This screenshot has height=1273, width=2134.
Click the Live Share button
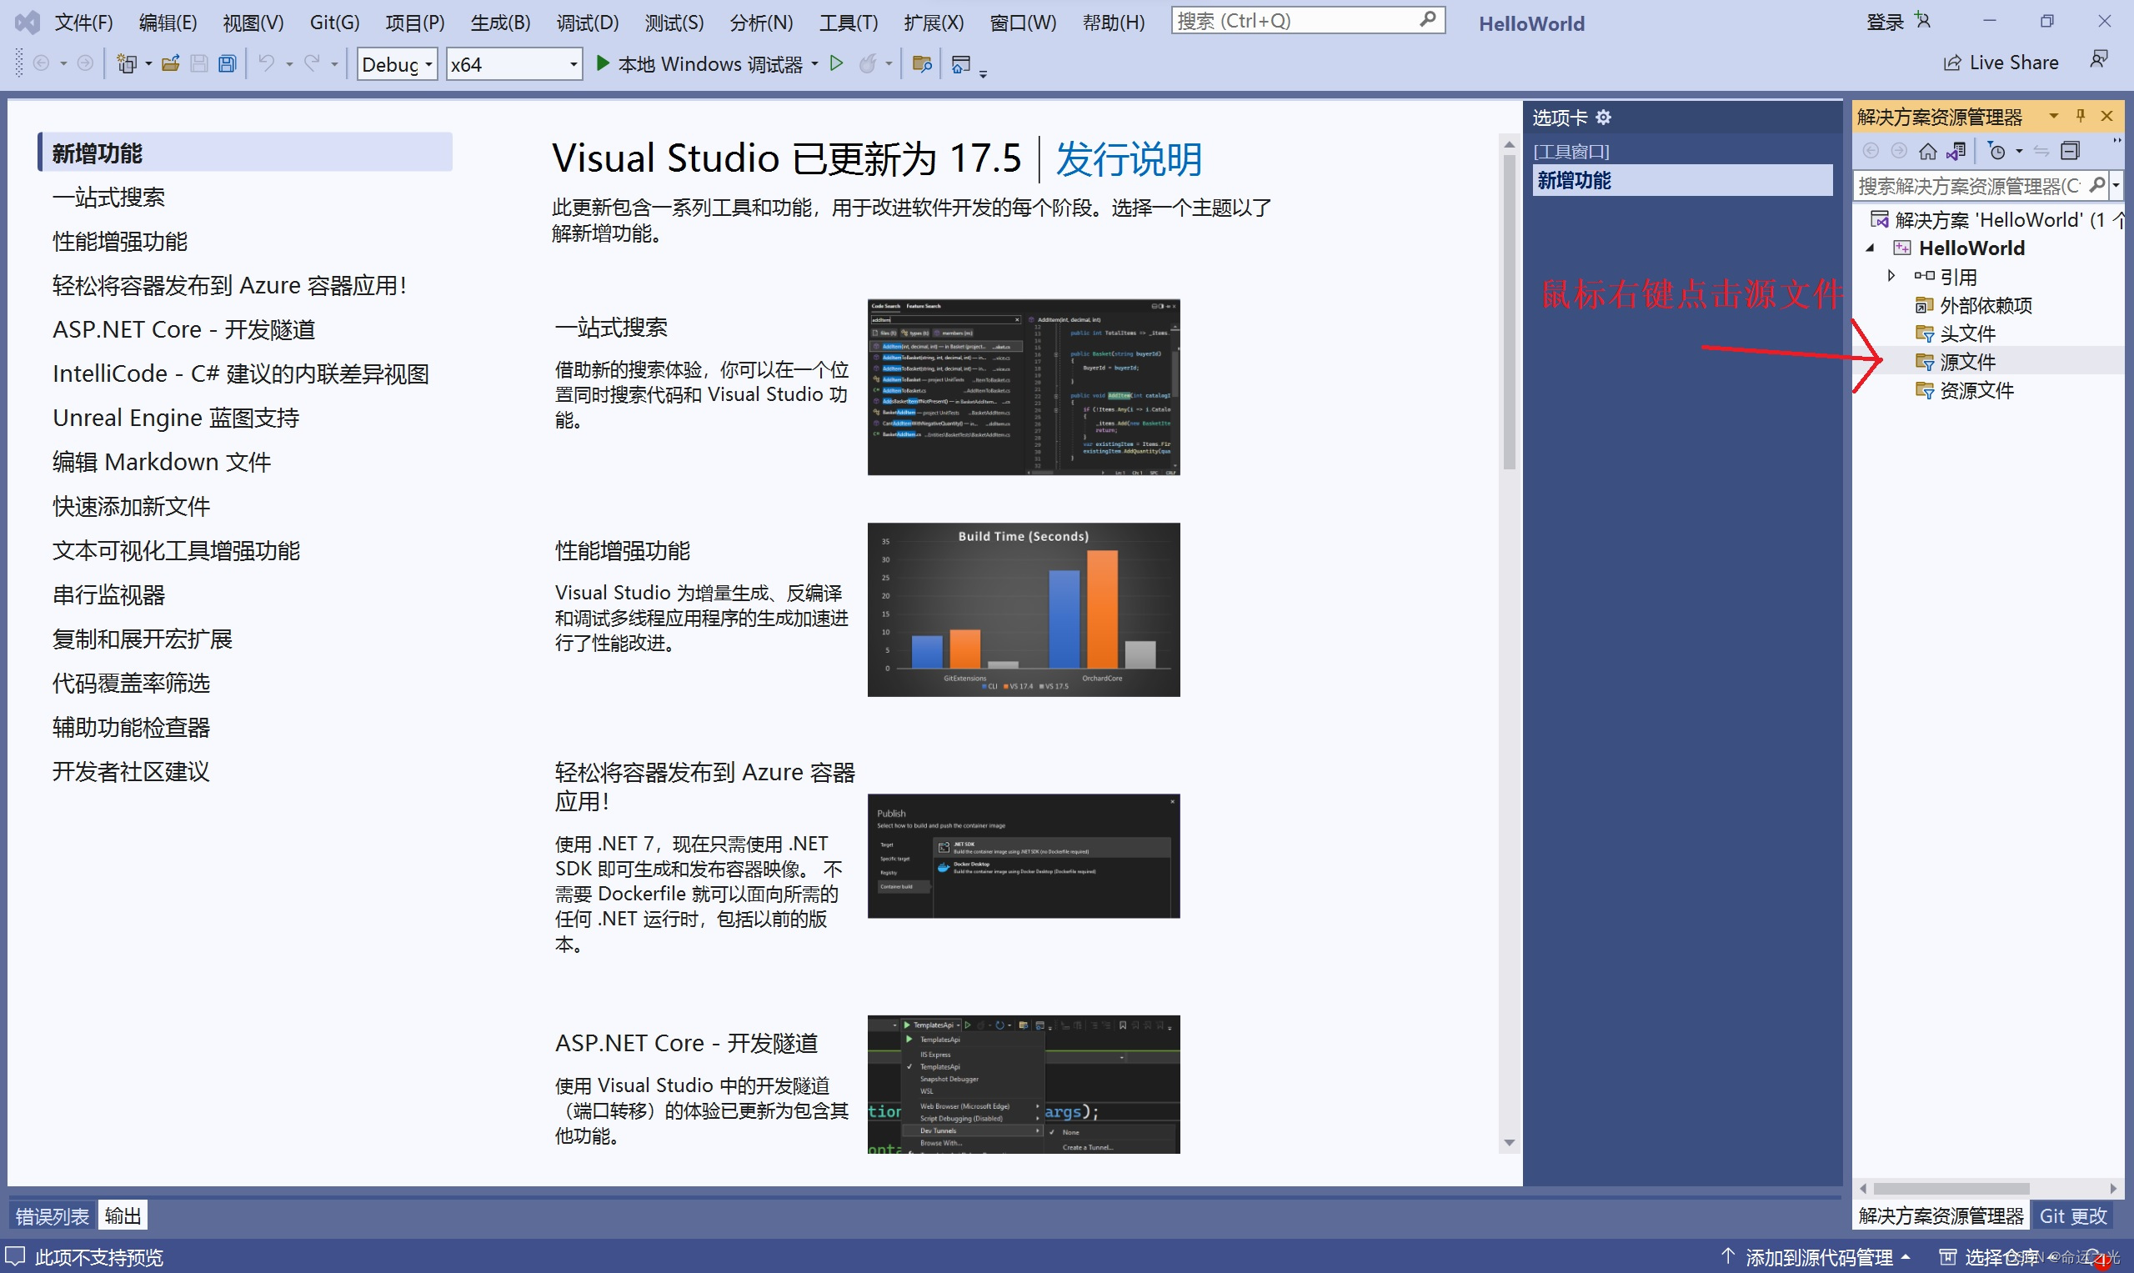(x=2001, y=62)
